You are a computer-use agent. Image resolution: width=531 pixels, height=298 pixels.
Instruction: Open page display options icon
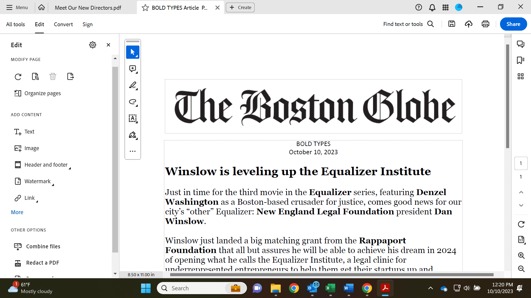(x=521, y=240)
